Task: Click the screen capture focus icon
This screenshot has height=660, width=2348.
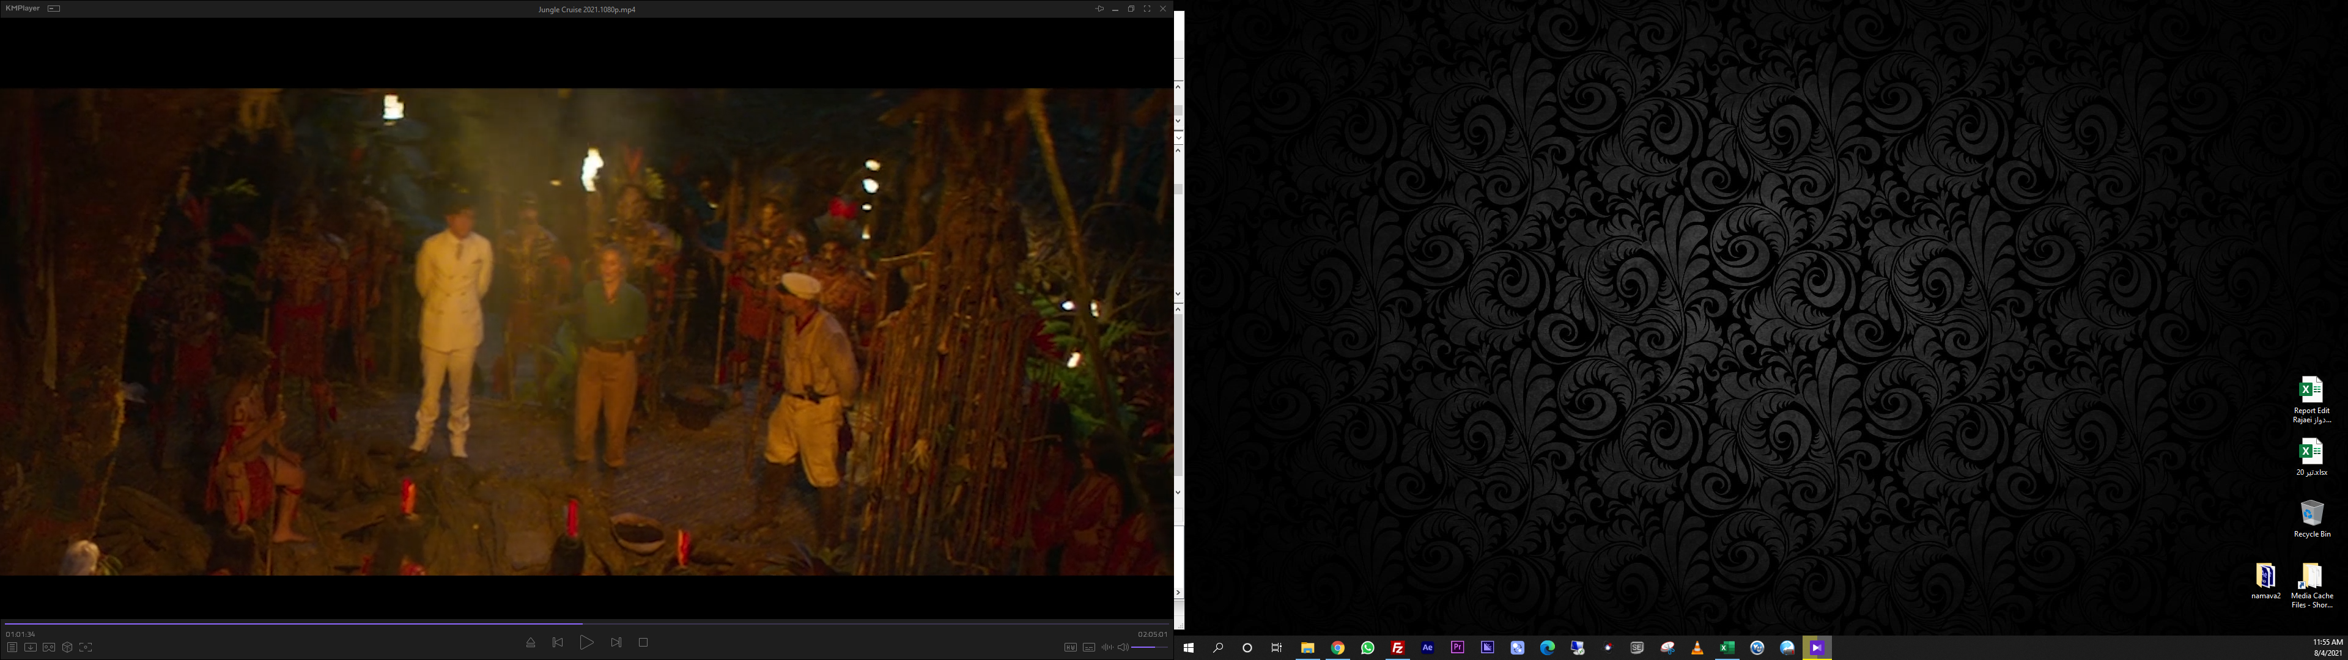Action: pyautogui.click(x=86, y=647)
